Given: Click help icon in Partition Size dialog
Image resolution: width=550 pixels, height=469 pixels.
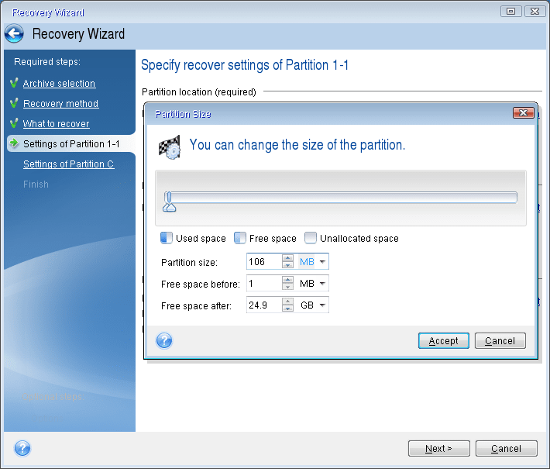Looking at the screenshot, I should point(164,340).
